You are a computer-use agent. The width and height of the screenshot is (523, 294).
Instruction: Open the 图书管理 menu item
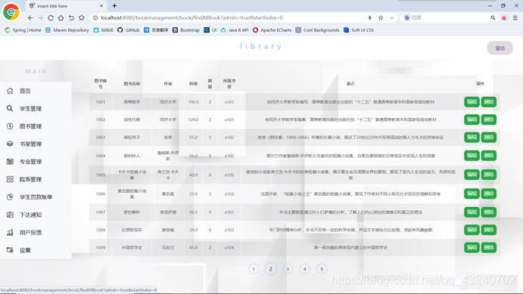coord(31,126)
